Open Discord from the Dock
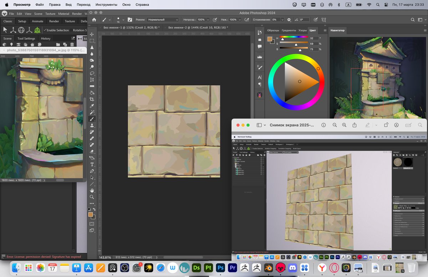The height and width of the screenshot is (277, 428). [293, 267]
